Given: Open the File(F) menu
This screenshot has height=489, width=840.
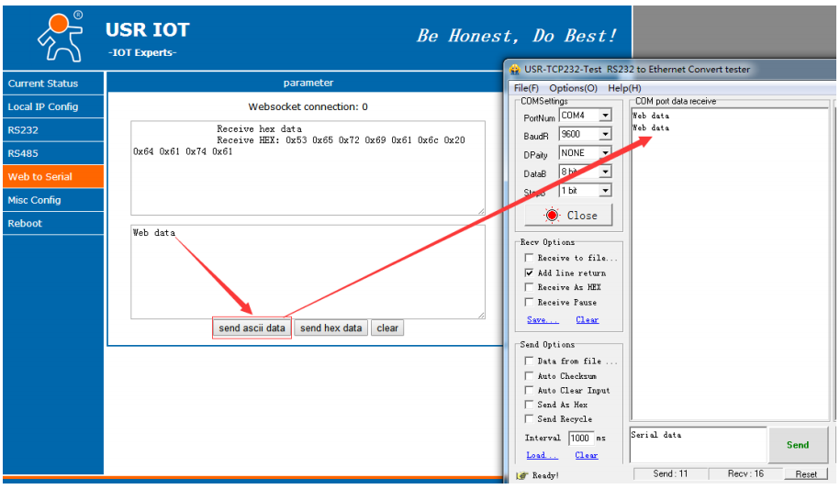Looking at the screenshot, I should 526,88.
